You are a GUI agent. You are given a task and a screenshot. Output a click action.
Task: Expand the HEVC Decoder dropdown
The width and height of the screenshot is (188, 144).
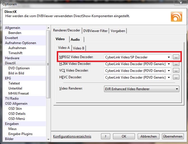pos(168,77)
